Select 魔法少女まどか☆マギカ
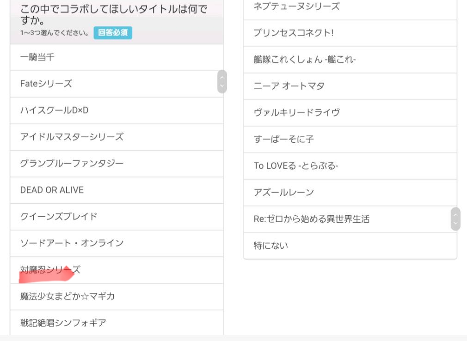The height and width of the screenshot is (341, 467). [117, 296]
